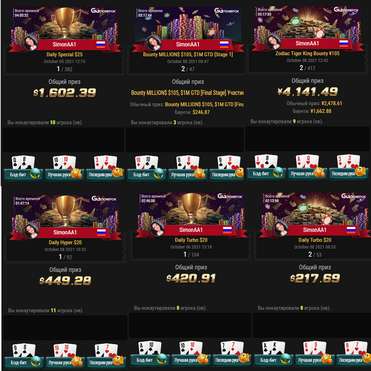Click Бэд-бит with 9-6 in the Daily Hyper $20 card
The height and width of the screenshot is (371, 371).
[x=24, y=363]
